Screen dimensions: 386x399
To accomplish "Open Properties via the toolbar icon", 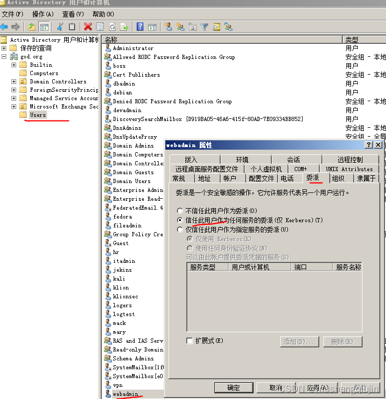I will 100,27.
